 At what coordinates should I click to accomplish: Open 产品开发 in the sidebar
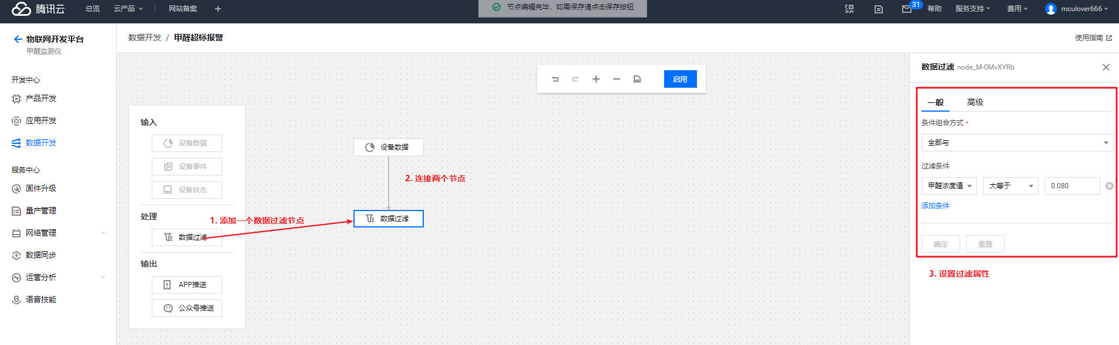click(41, 98)
